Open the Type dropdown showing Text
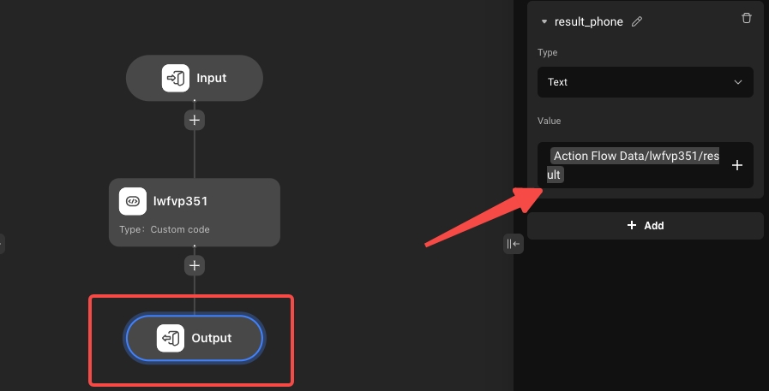Image resolution: width=769 pixels, height=391 pixels. pos(645,82)
